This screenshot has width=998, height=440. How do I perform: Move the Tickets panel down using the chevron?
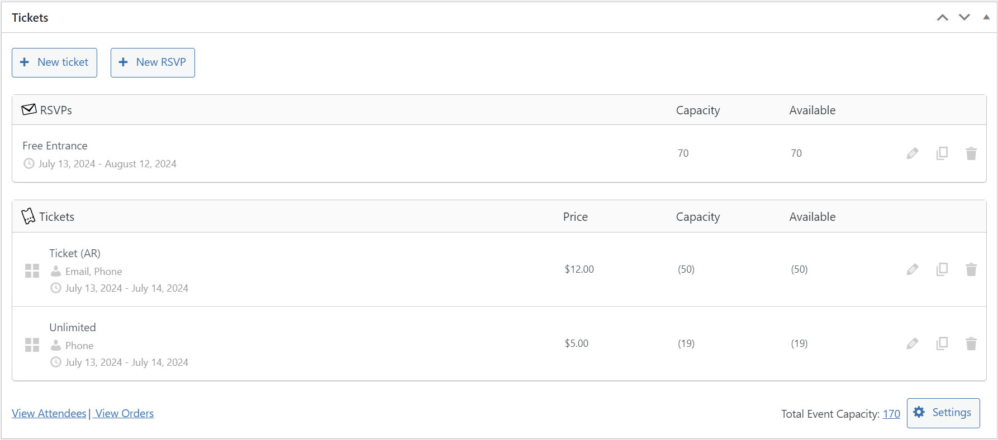(x=964, y=17)
